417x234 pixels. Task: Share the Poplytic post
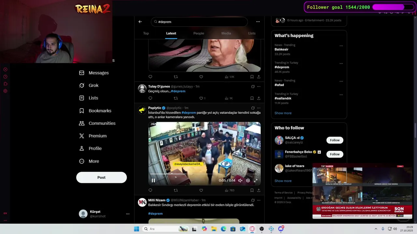click(259, 190)
